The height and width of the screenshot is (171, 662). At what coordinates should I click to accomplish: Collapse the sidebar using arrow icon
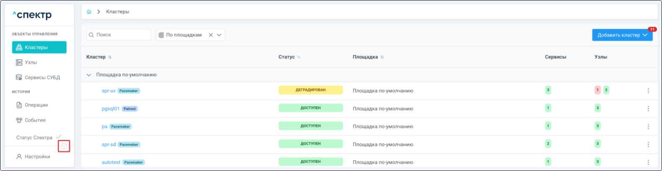point(64,146)
